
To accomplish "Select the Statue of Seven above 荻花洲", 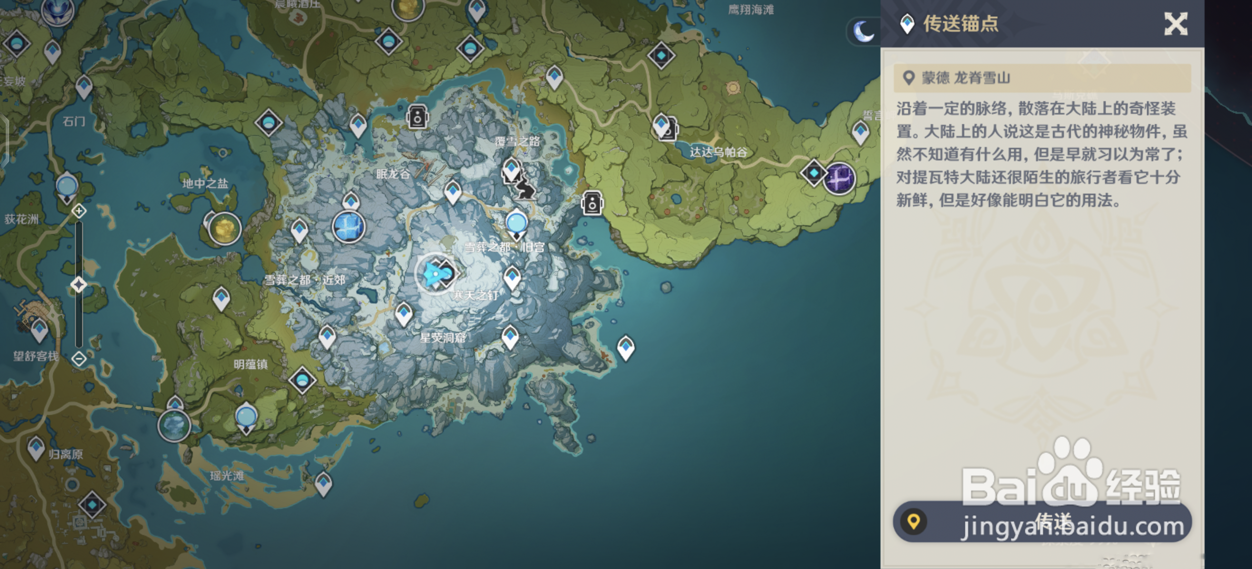I will [67, 188].
